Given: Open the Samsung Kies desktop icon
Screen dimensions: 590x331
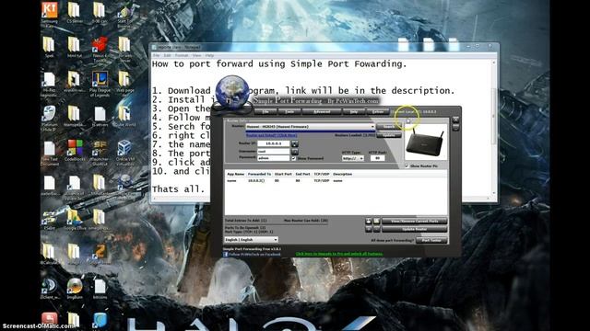Looking at the screenshot, I should [49, 15].
